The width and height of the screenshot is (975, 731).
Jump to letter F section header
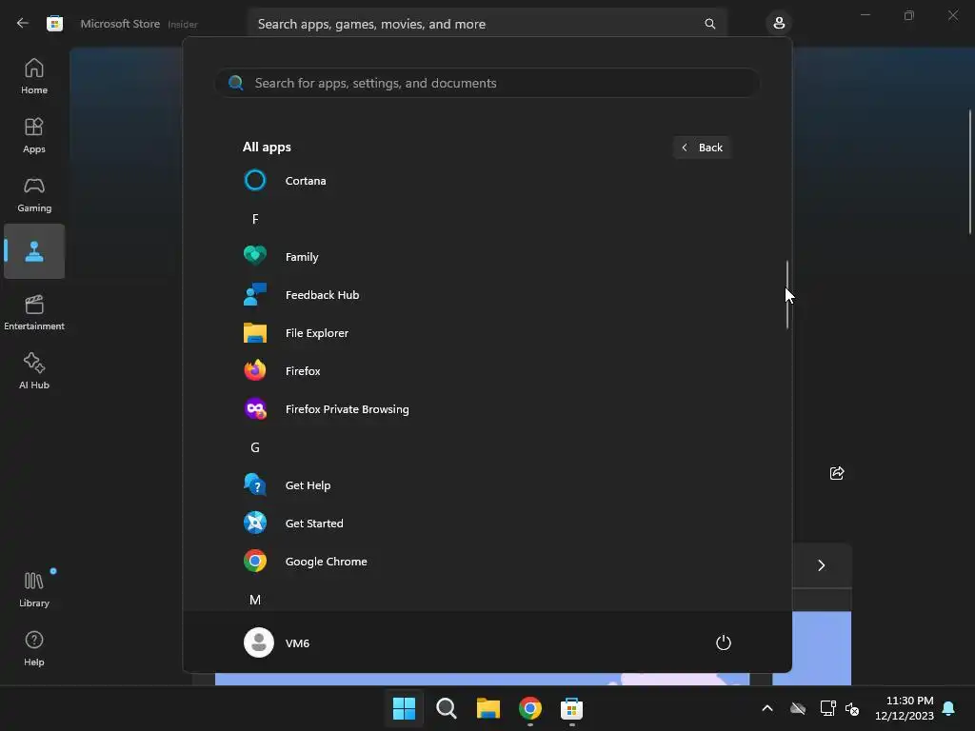255,219
